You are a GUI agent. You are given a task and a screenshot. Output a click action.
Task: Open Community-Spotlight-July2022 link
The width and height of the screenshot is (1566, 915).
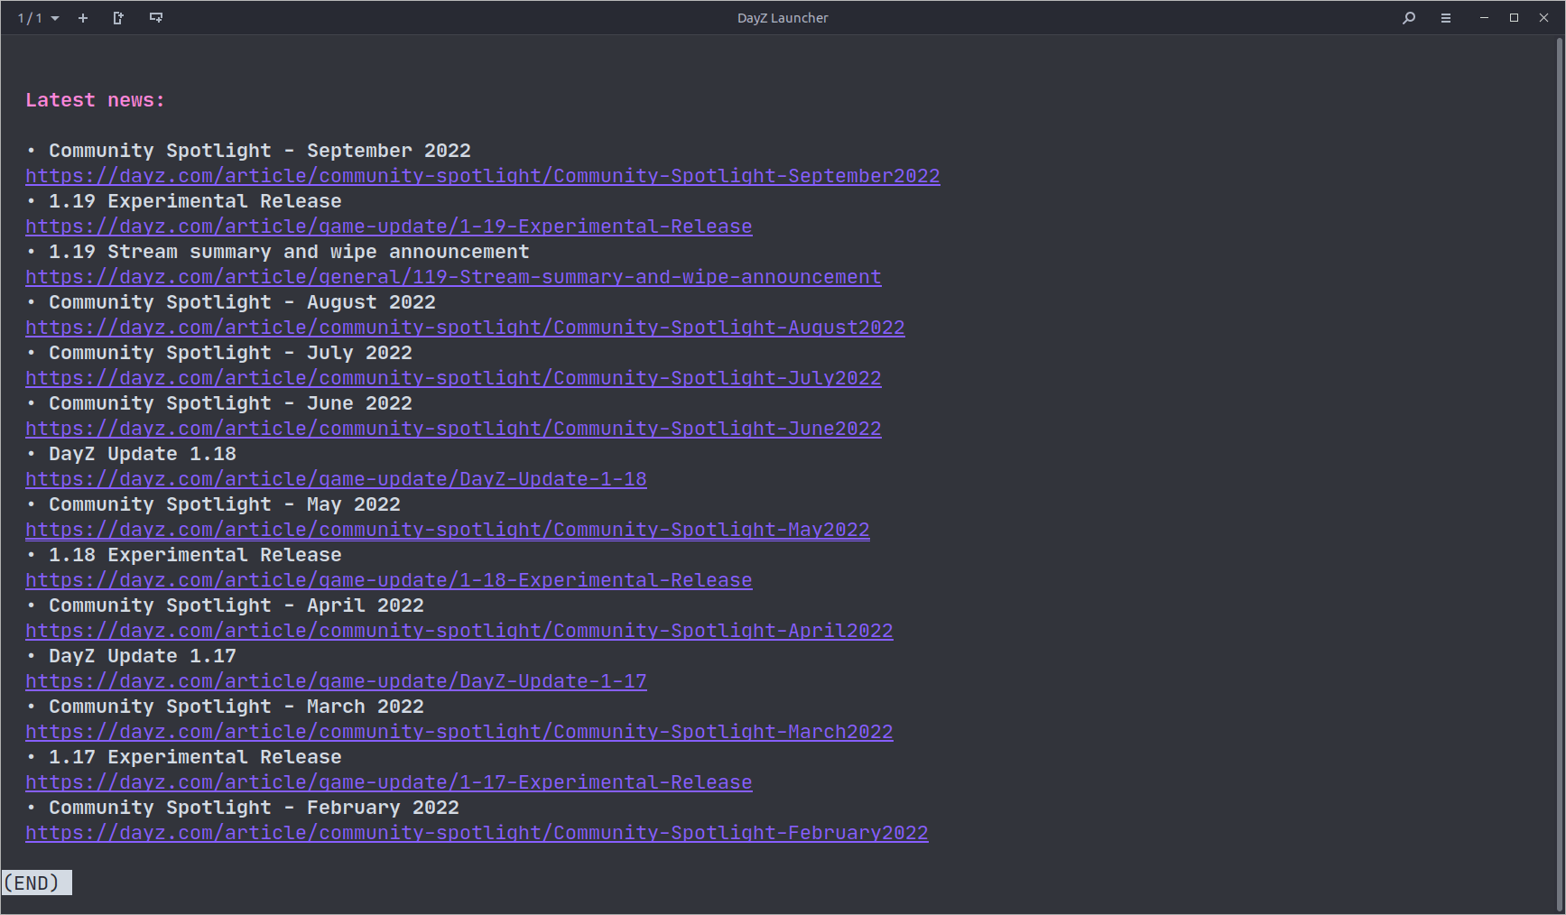(x=453, y=378)
